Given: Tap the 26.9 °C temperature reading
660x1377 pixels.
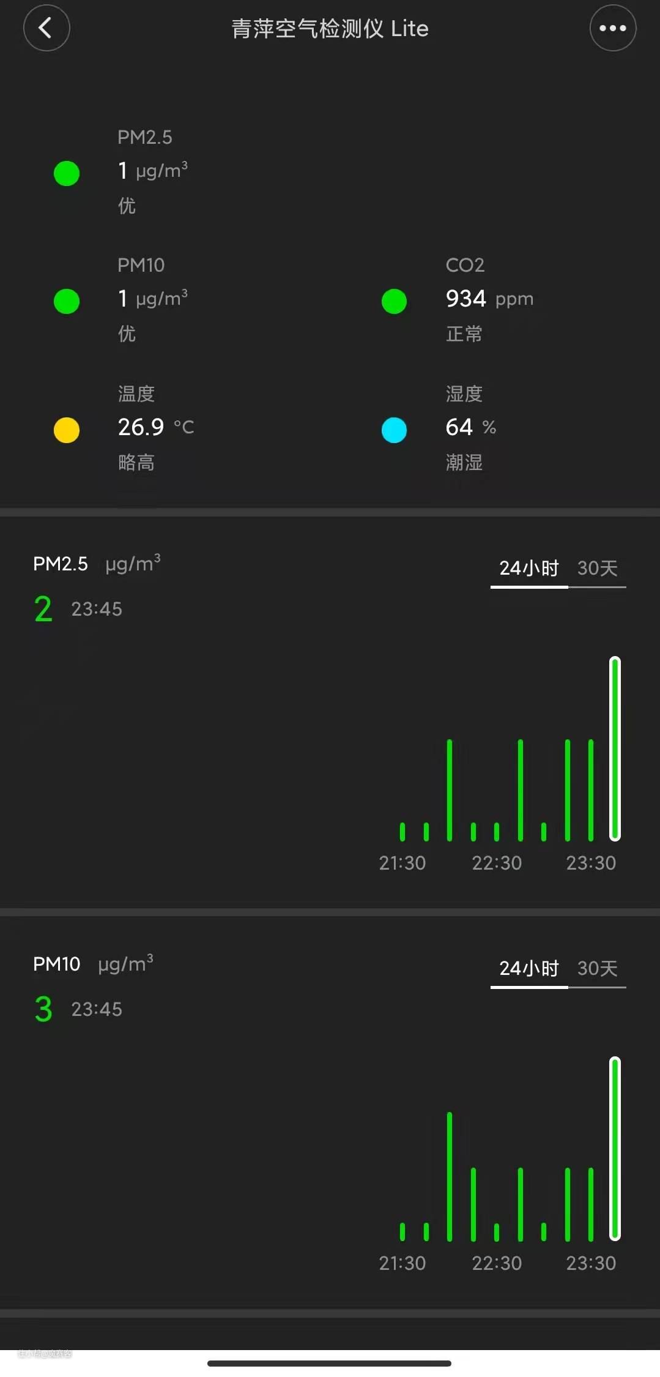Looking at the screenshot, I should tap(155, 427).
